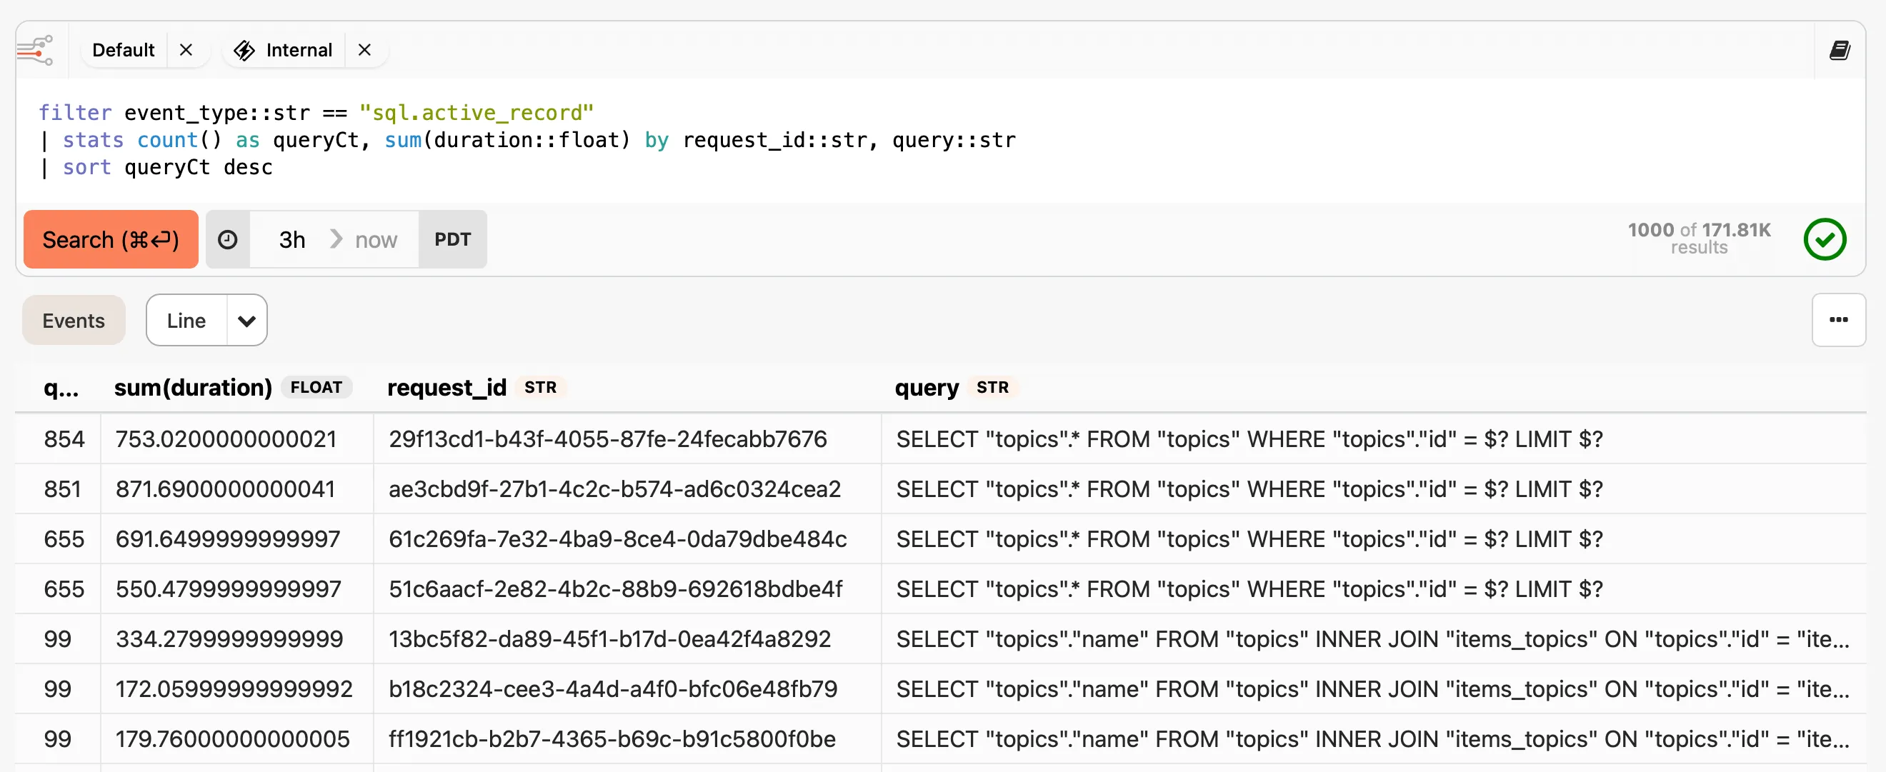Screen dimensions: 1886x772
Task: Switch to the Internal tab
Action: (x=299, y=50)
